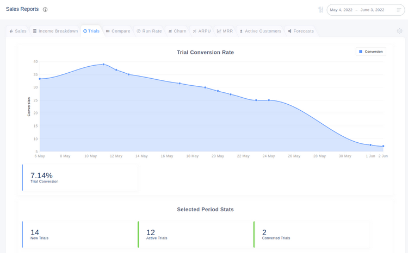This screenshot has width=408, height=253.
Task: Click the Sales Reports page title
Action: (22, 9)
